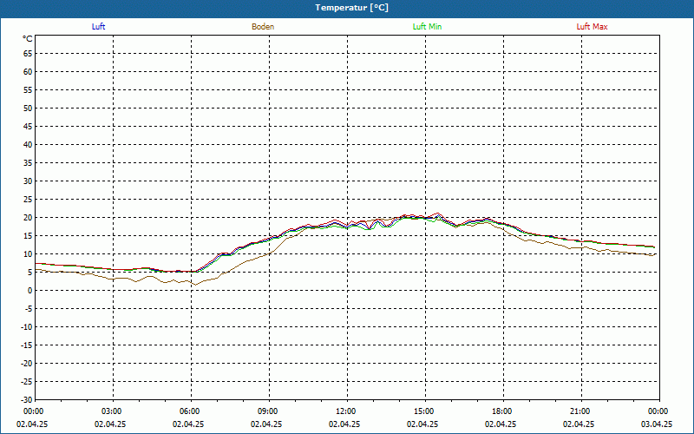The image size is (694, 434).
Task: Click the 18:00 time axis label
Action: click(502, 411)
